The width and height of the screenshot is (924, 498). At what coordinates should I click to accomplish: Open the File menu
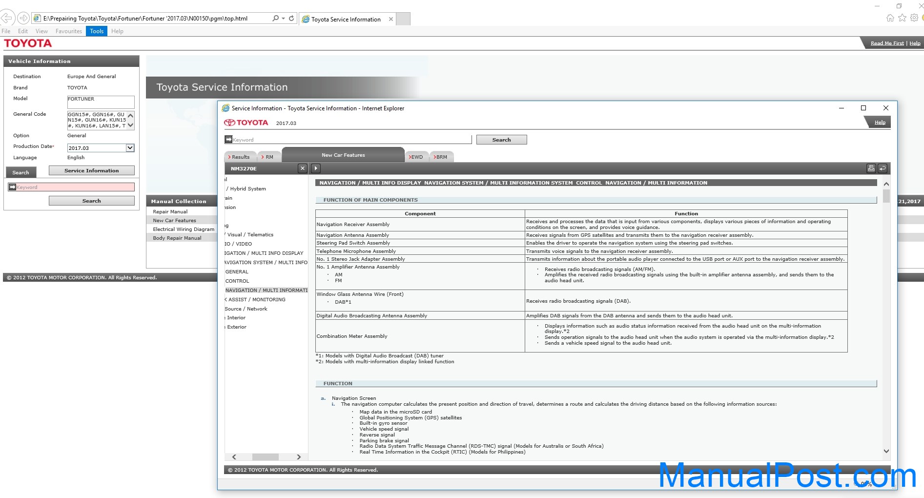[6, 31]
